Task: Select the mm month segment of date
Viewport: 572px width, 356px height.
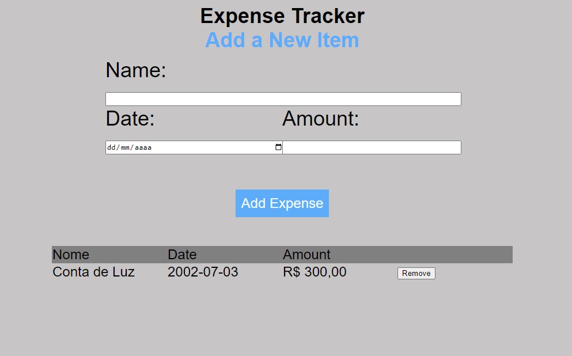Action: click(125, 147)
